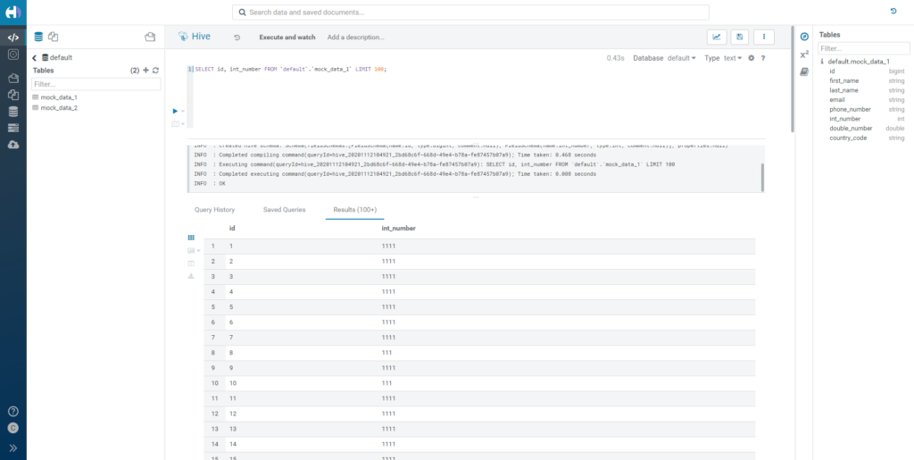
Task: Open the dashboard icon in the left sidebar
Action: pyautogui.click(x=12, y=54)
